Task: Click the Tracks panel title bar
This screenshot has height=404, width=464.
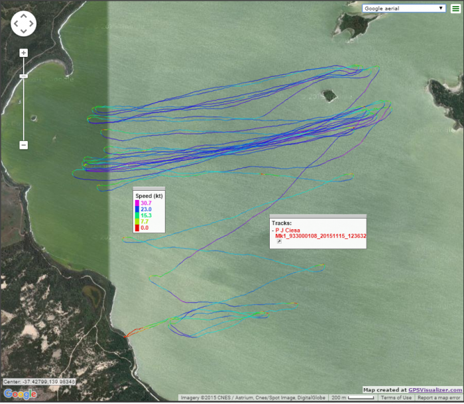Action: [318, 216]
